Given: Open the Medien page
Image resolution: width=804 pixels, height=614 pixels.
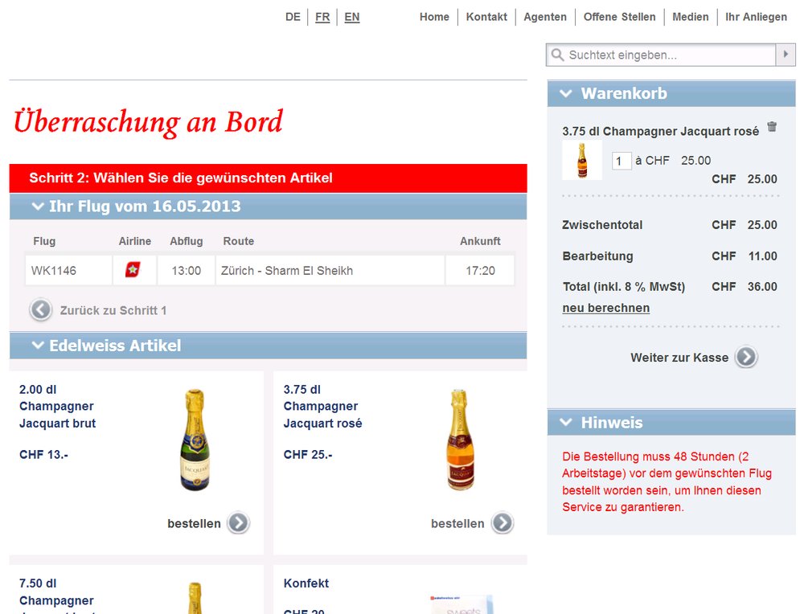Looking at the screenshot, I should pyautogui.click(x=690, y=17).
